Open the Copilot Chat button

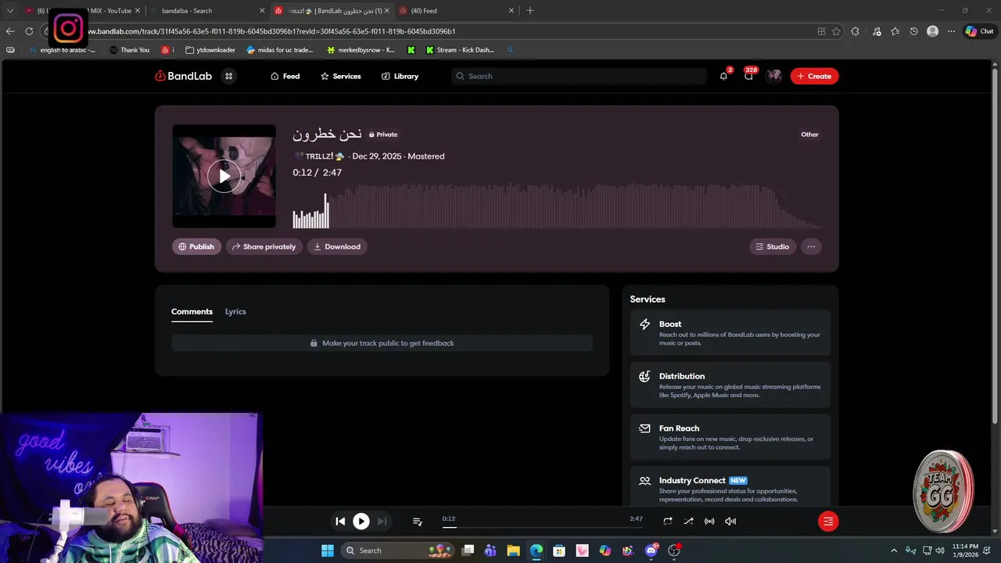tap(979, 31)
